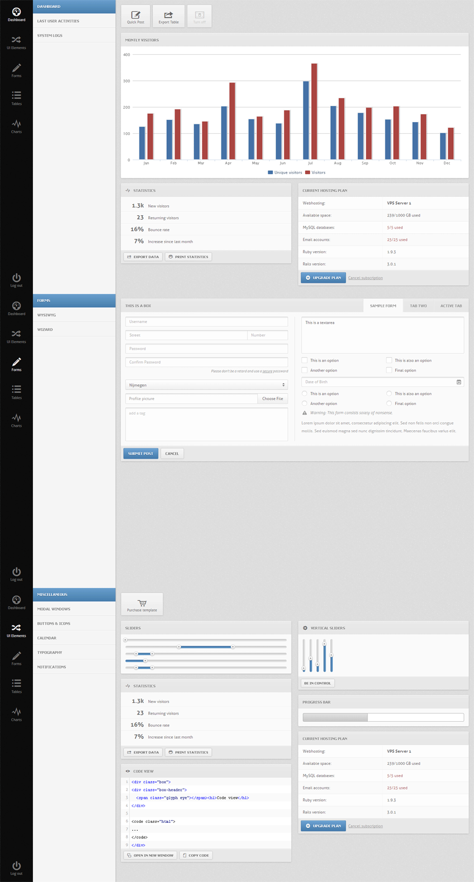Click the Turn off toolbar icon

[200, 15]
